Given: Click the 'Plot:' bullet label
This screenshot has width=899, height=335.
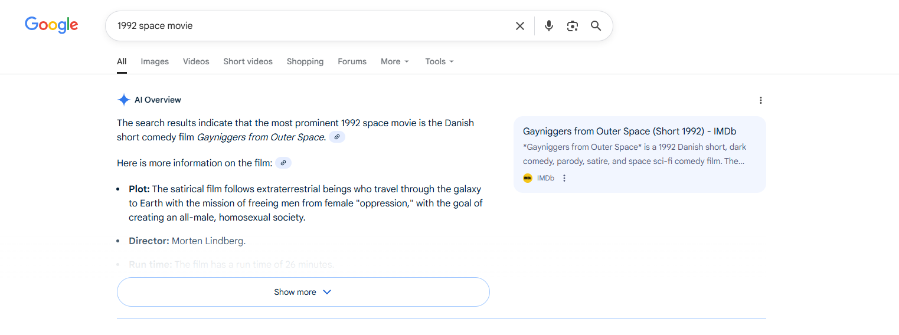Looking at the screenshot, I should (140, 189).
